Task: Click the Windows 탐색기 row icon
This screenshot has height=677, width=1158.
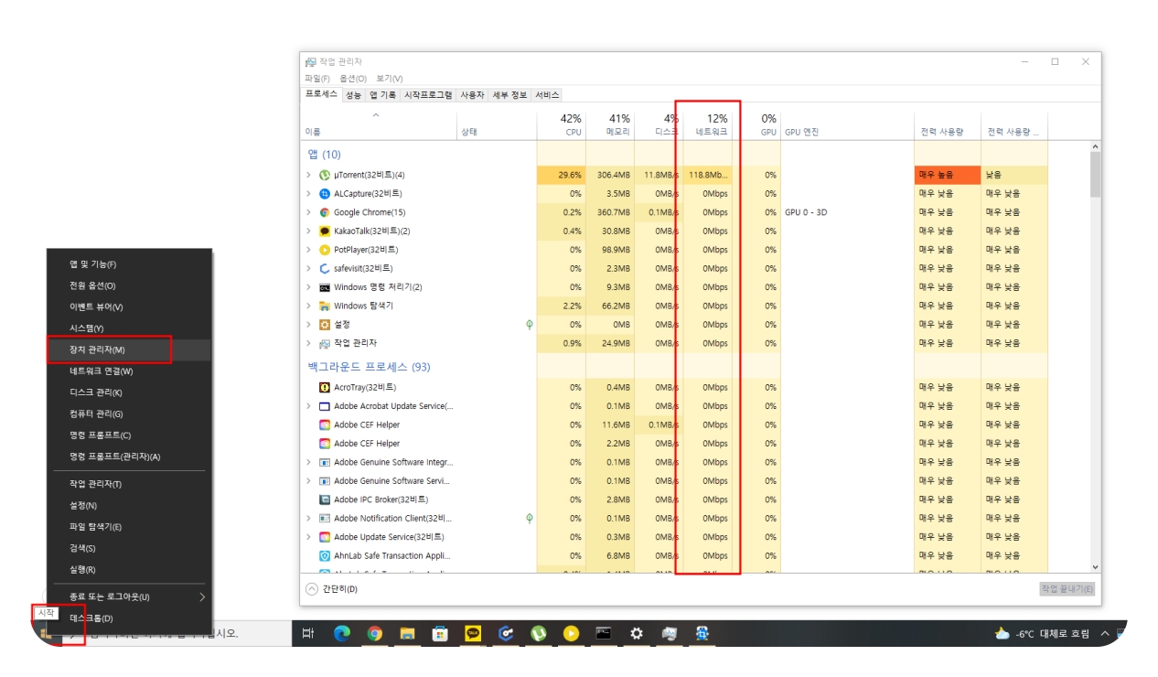Action: pos(324,306)
